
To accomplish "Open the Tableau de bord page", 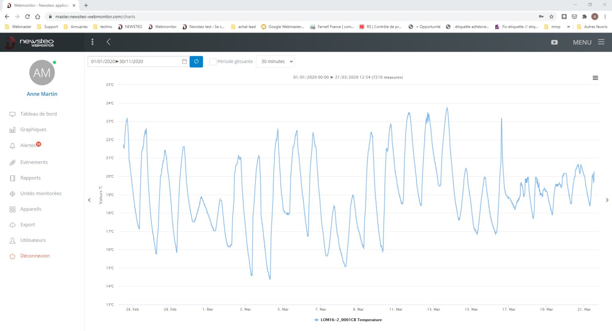I will click(x=38, y=114).
